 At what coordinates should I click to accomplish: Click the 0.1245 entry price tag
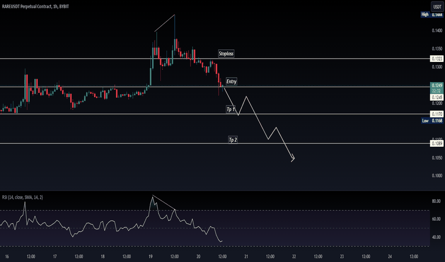[437, 98]
